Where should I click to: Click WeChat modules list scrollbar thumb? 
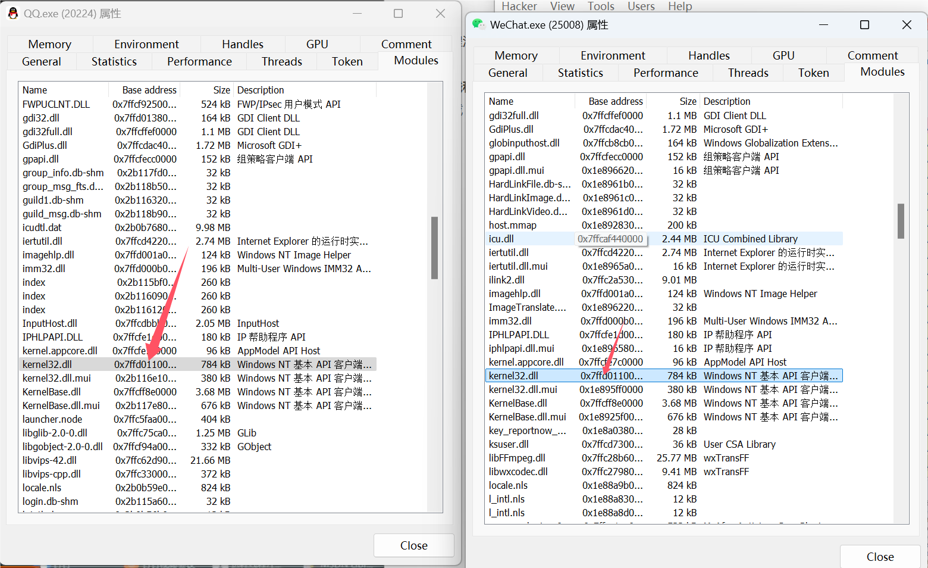[x=901, y=221]
